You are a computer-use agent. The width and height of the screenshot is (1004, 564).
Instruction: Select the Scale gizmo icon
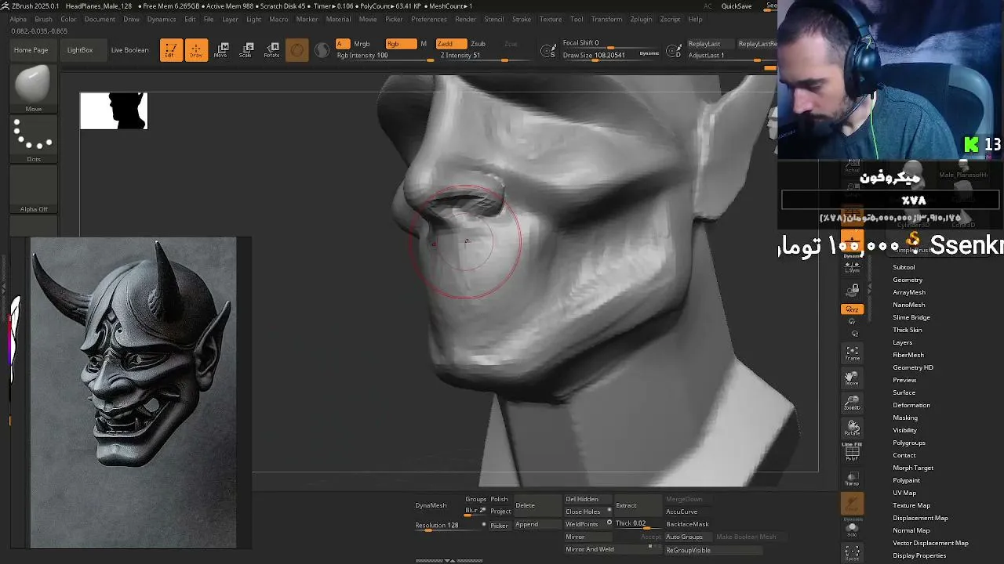point(246,50)
